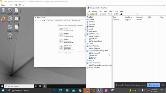
Task: Click Stop sharing button in Loom bar
Action: (x=154, y=85)
